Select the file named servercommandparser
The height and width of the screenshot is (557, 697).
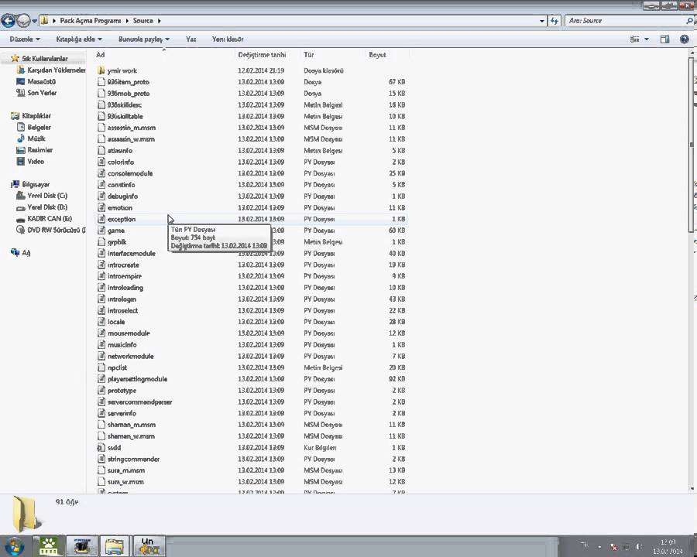[139, 402]
